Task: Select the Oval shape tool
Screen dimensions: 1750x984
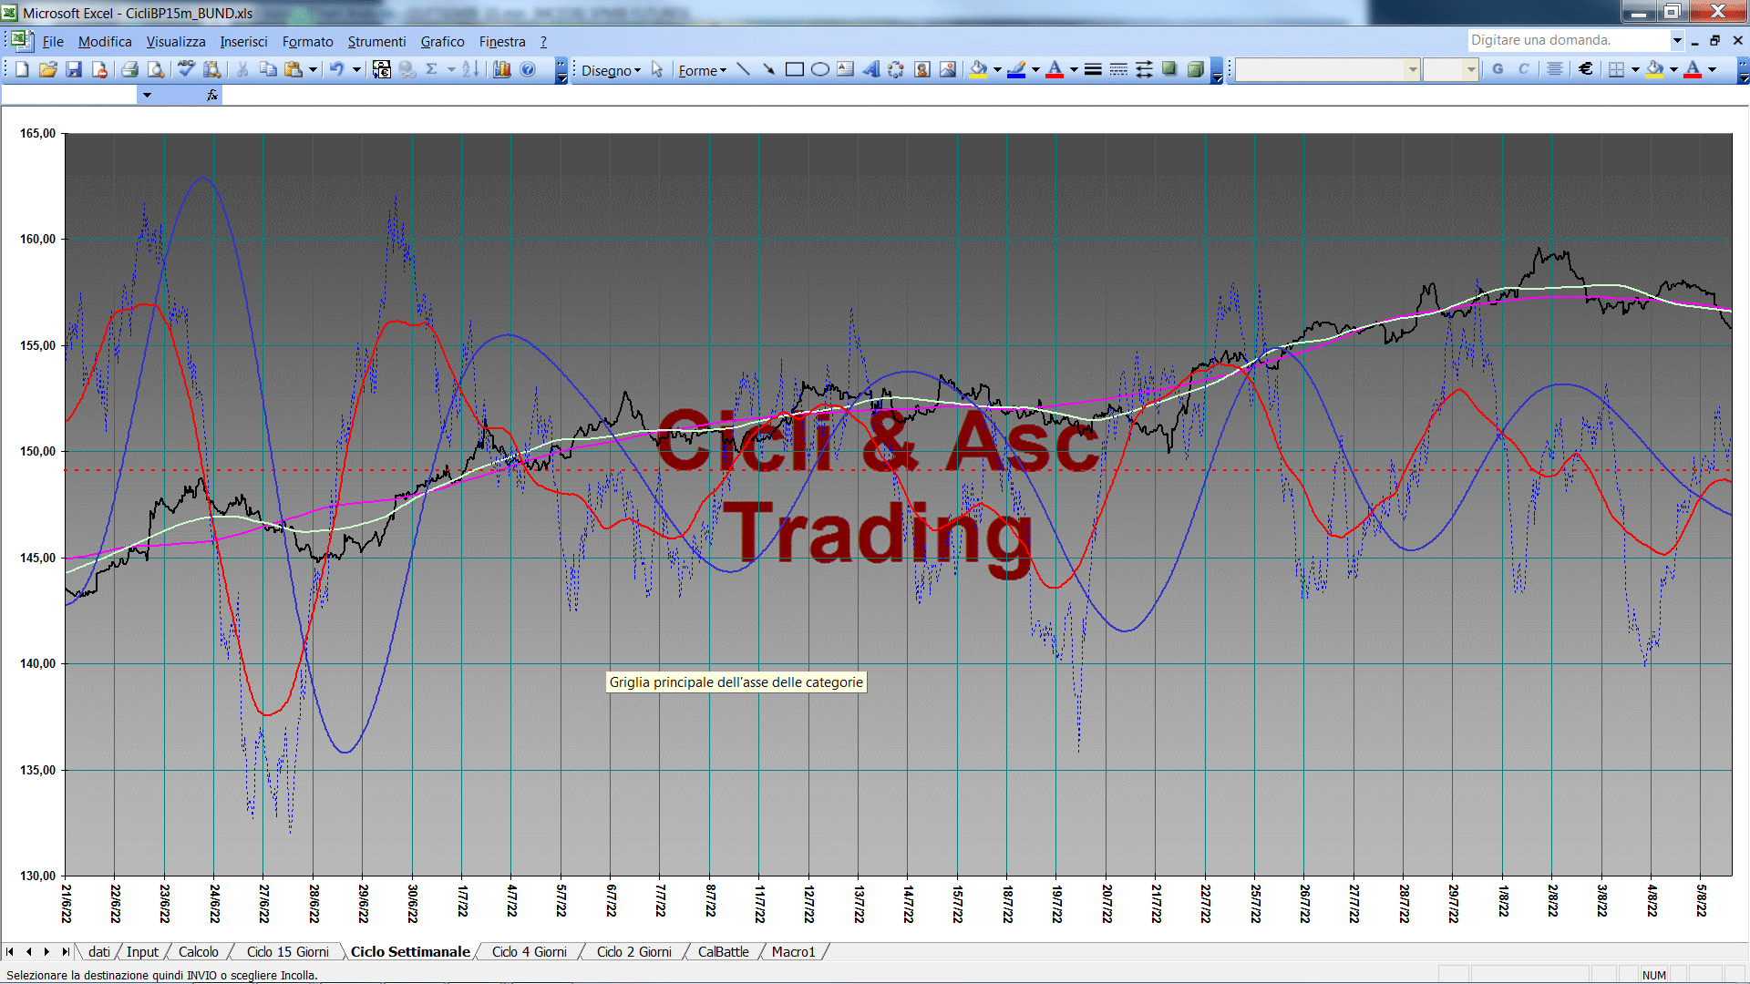Action: click(819, 69)
